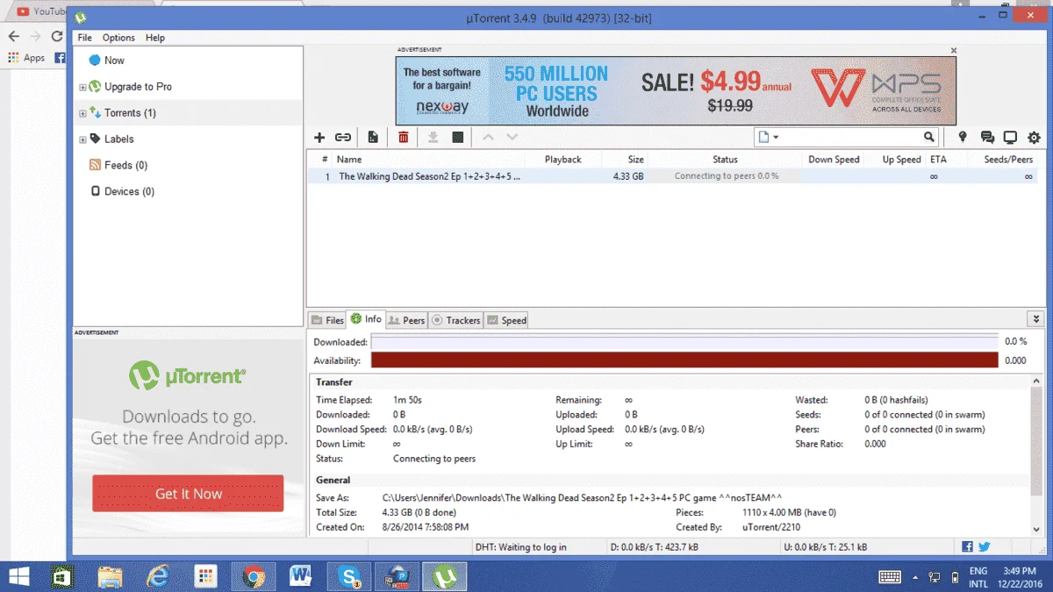Open Word from the taskbar

(x=301, y=577)
